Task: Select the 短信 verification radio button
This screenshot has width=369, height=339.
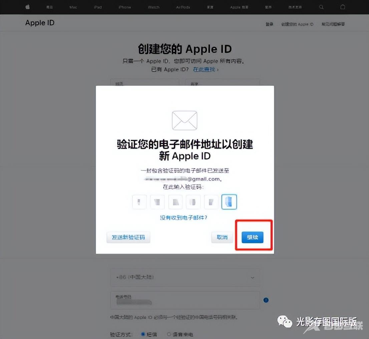Action: coord(143,334)
